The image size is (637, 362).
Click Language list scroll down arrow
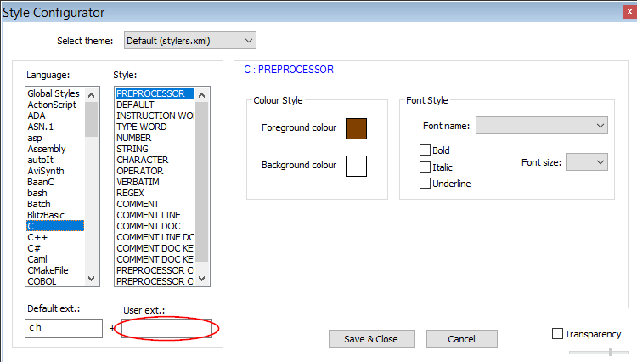(92, 279)
